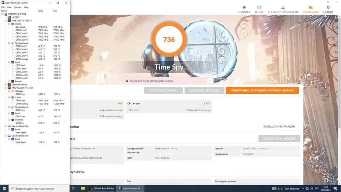This screenshot has width=341, height=192.
Task: Click the Windows taskbar search field
Action: pos(39,188)
